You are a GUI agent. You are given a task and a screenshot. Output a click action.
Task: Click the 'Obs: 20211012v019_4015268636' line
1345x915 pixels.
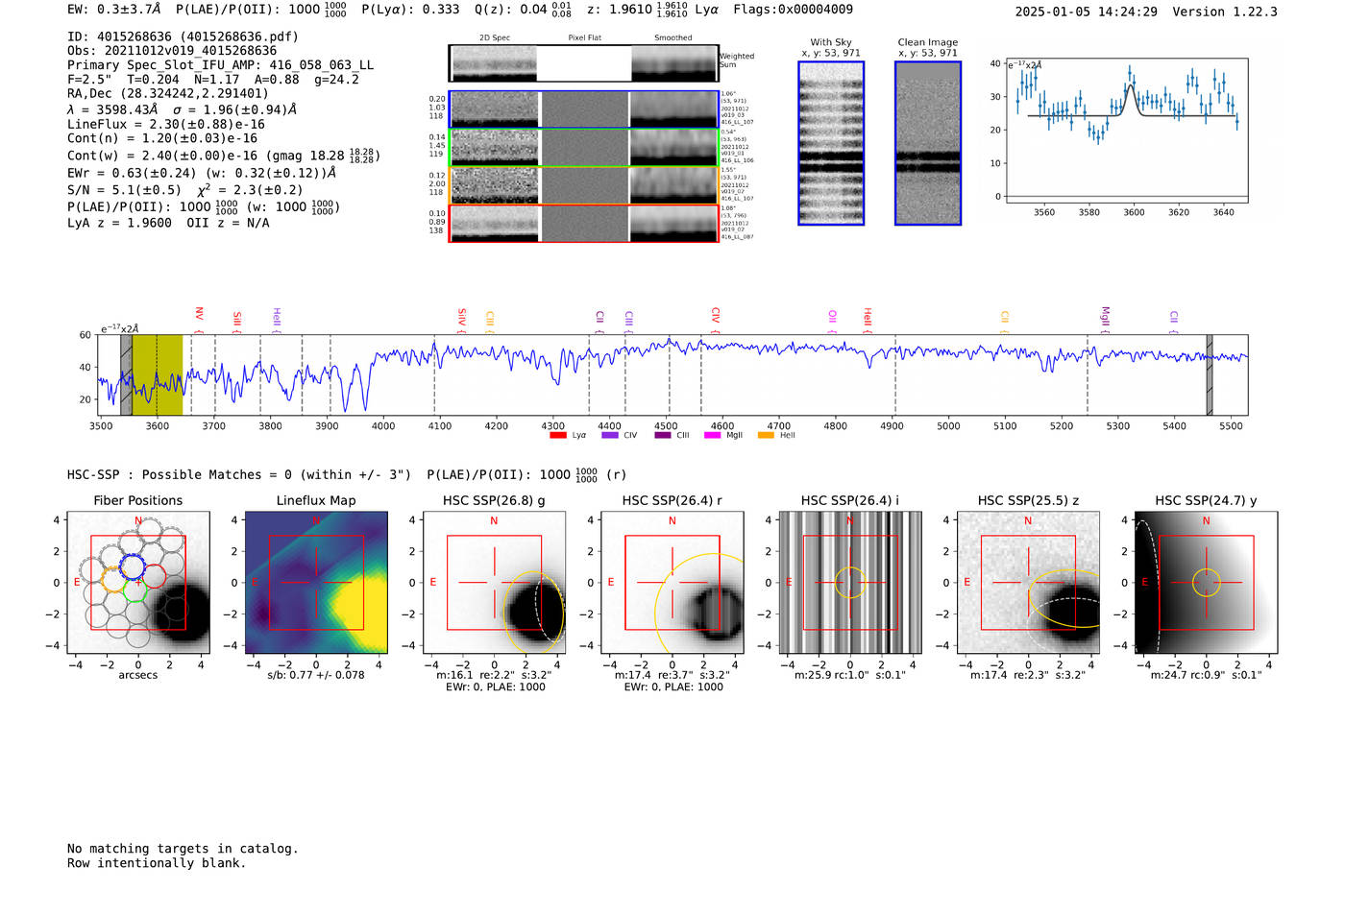pyautogui.click(x=172, y=51)
